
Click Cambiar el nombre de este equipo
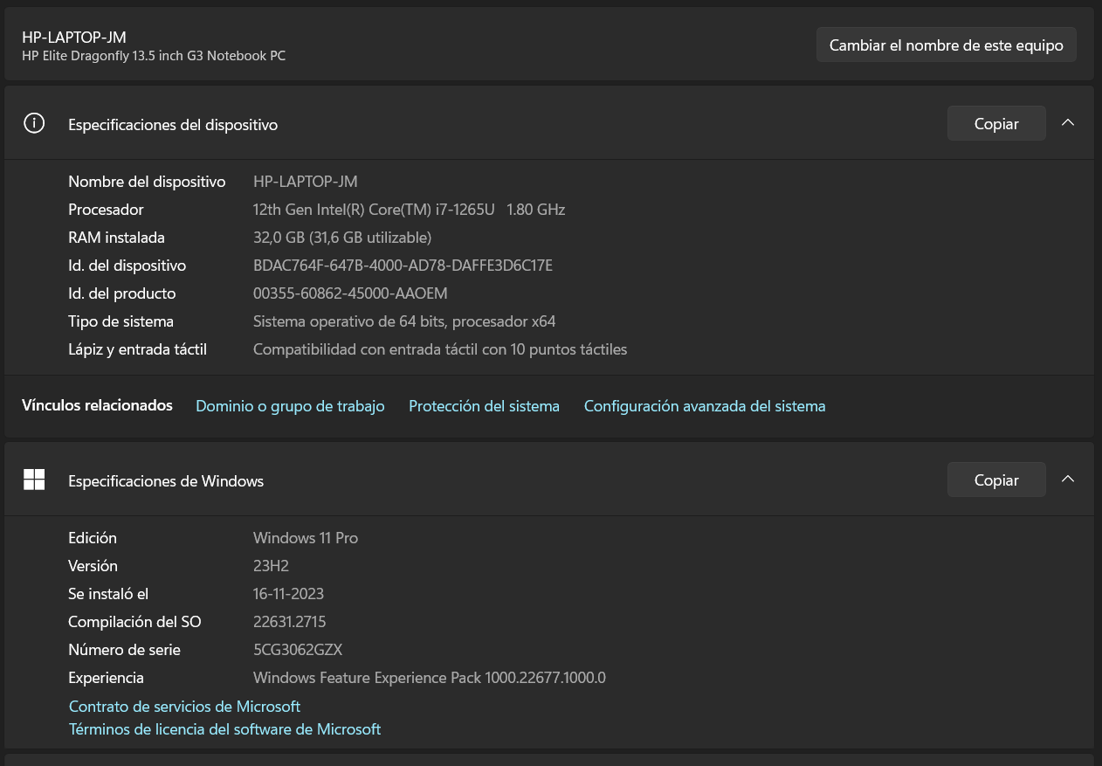tap(947, 45)
